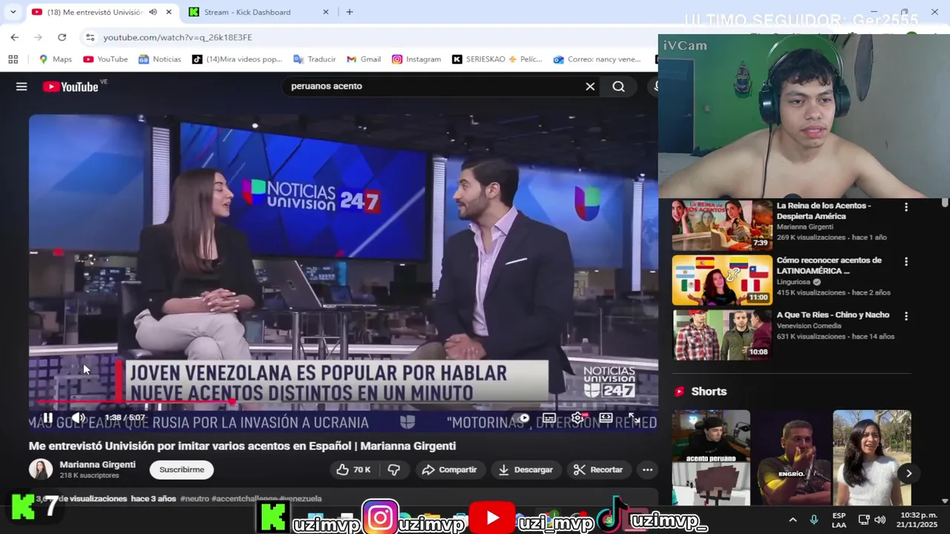Open the Instagram bookmark
The width and height of the screenshot is (950, 534).
(416, 59)
